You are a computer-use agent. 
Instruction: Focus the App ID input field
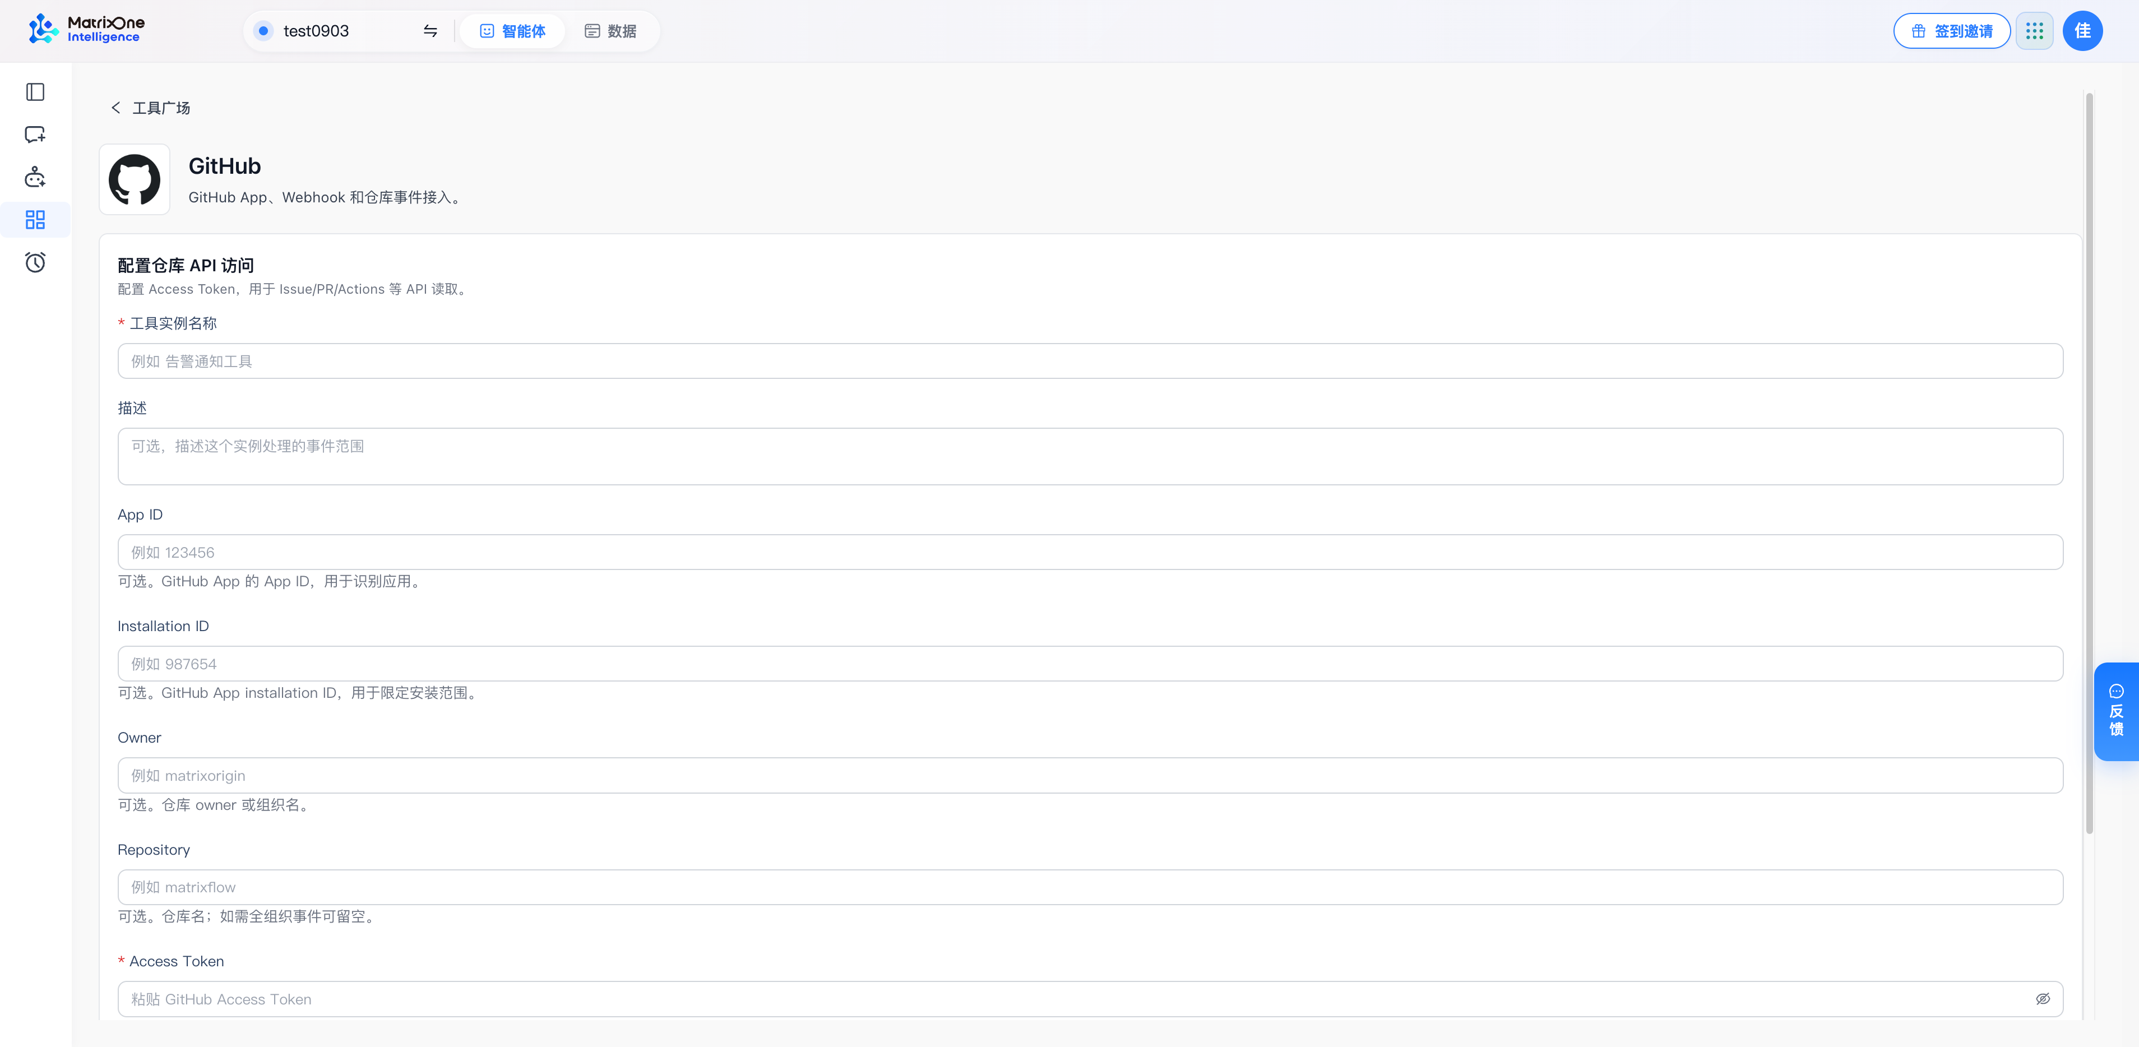[x=1090, y=552]
